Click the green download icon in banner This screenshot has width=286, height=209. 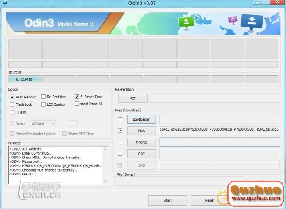(x=186, y=23)
